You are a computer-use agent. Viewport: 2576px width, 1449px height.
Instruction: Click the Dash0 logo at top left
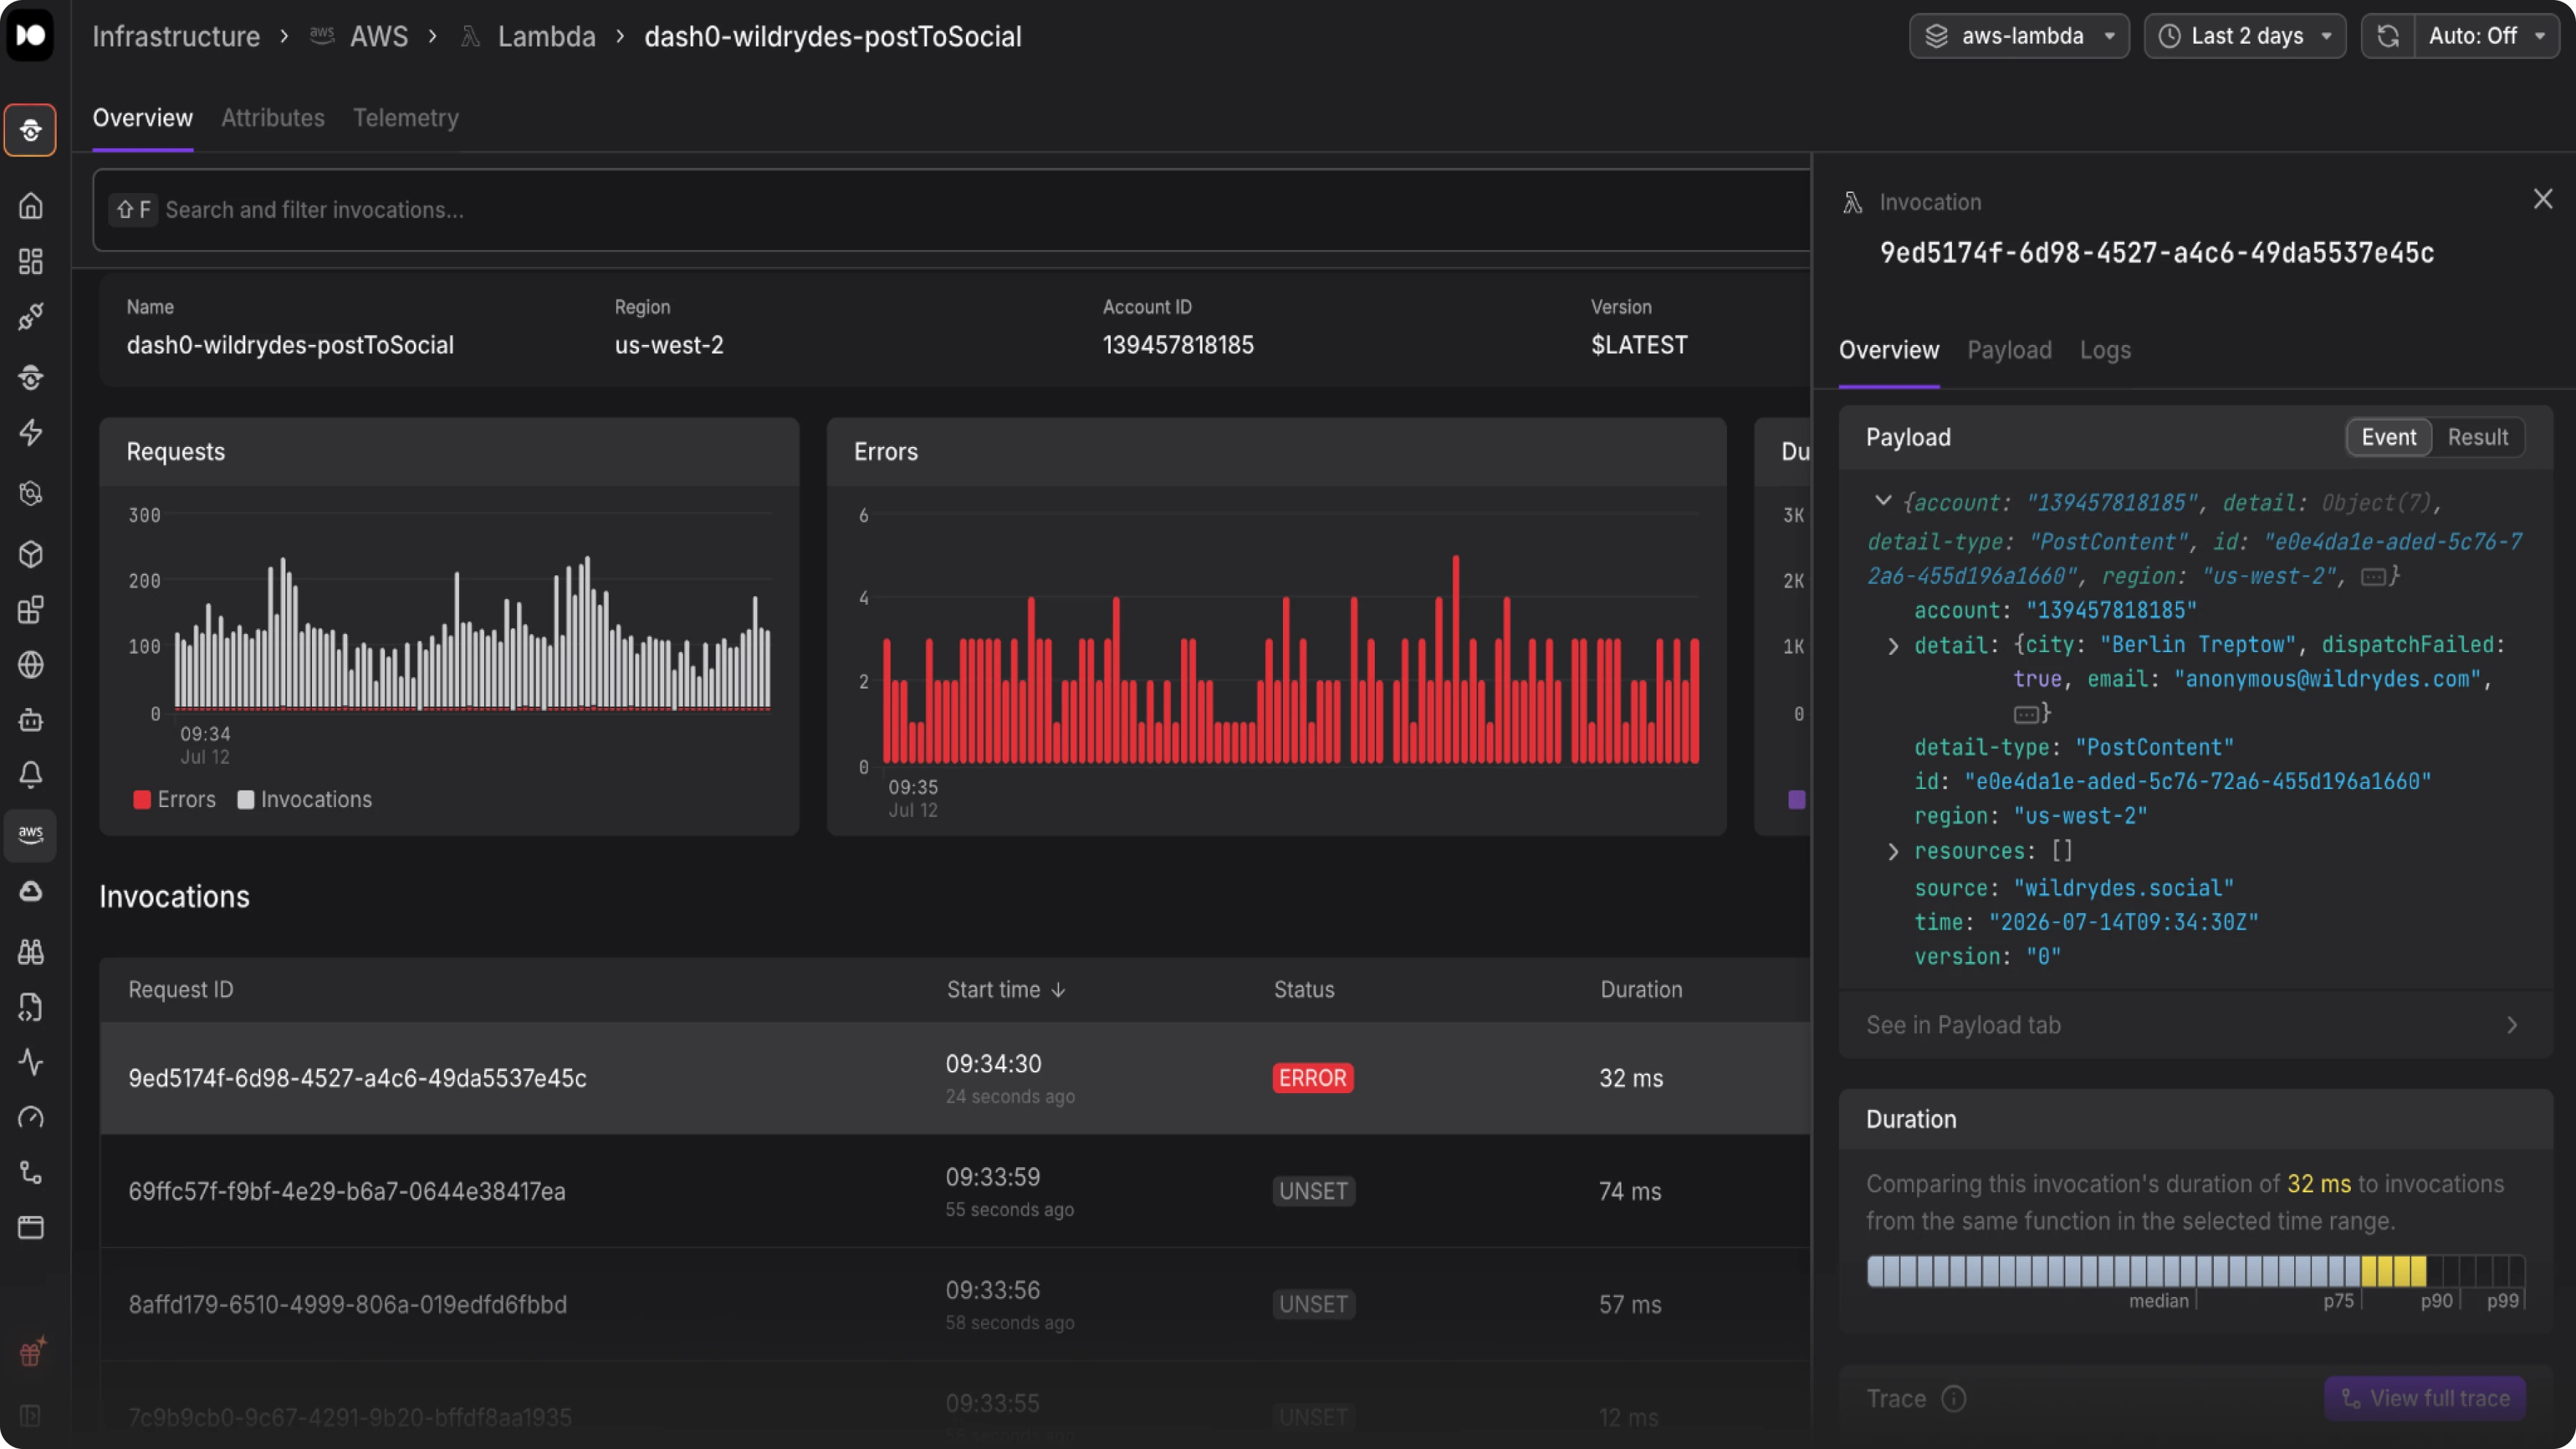tap(31, 36)
